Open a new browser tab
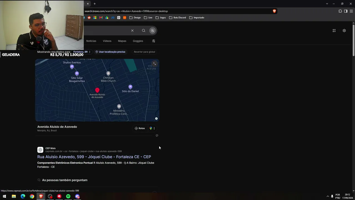This screenshot has width=355, height=200. [x=95, y=4]
